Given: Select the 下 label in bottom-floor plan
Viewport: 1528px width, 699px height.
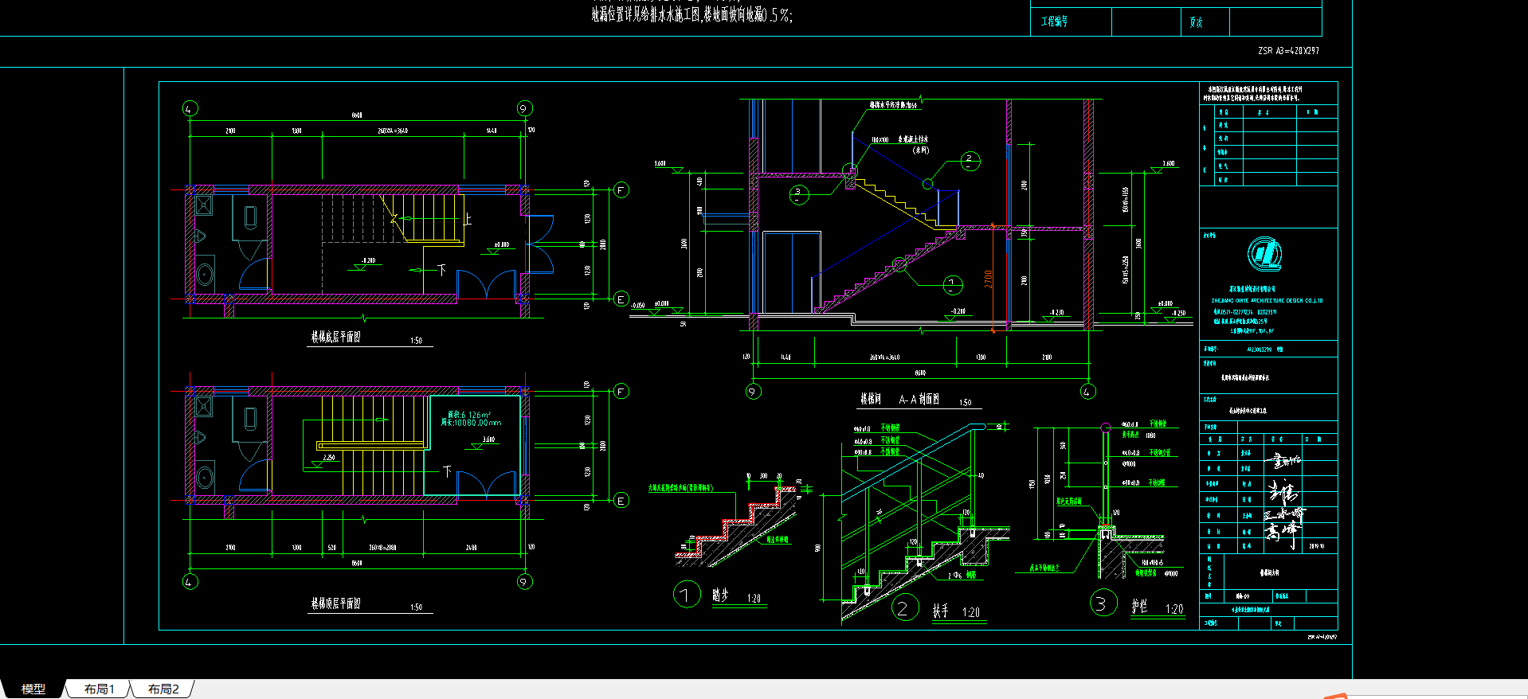Looking at the screenshot, I should [441, 270].
